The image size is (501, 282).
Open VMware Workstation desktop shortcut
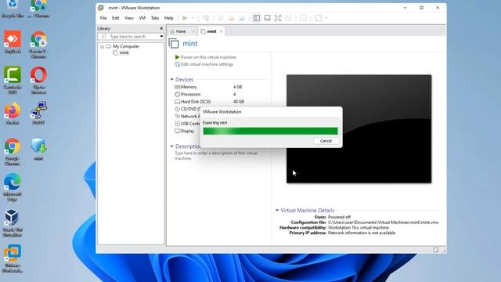point(13,258)
